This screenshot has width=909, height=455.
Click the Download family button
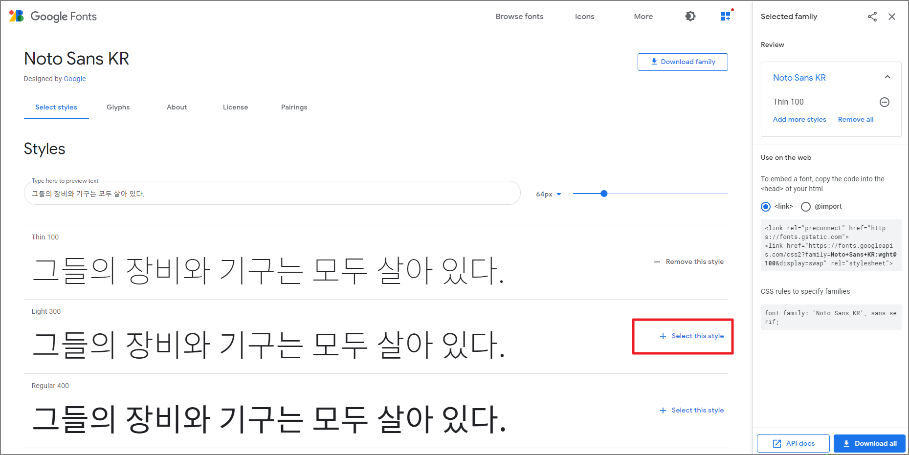683,62
